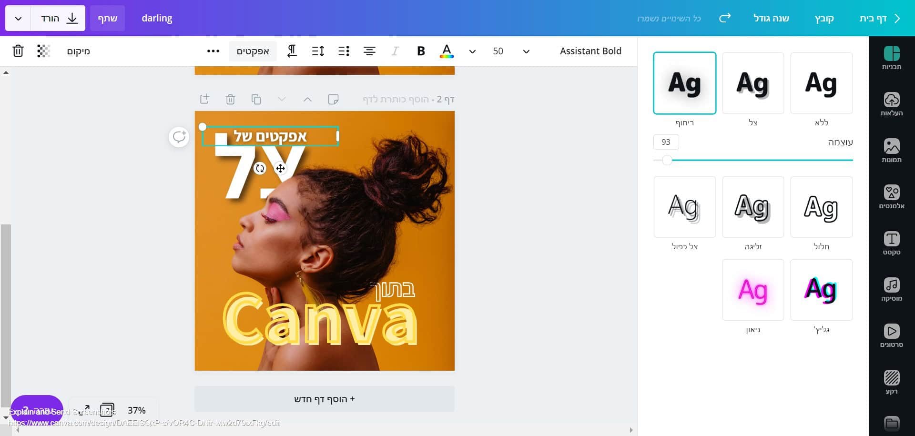Click the undo arrow in header
The width and height of the screenshot is (915, 436).
[x=725, y=18]
